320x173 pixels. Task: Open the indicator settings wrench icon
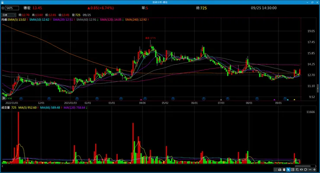297,170
